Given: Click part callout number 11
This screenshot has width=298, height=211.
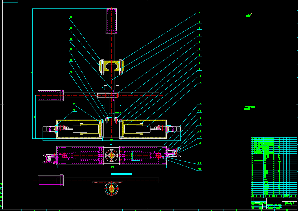Looking at the screenshot, I should coord(200,83).
